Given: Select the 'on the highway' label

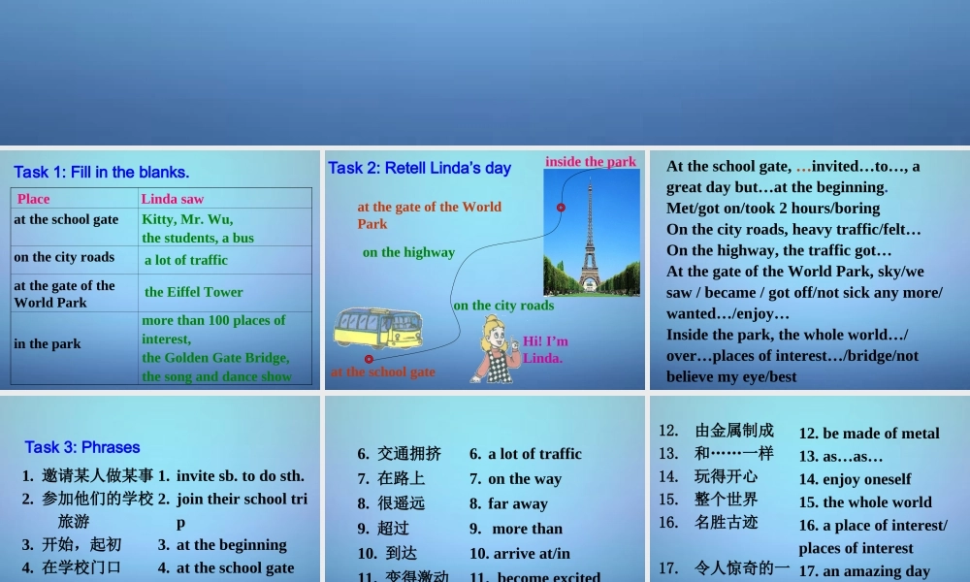Looking at the screenshot, I should tap(408, 252).
